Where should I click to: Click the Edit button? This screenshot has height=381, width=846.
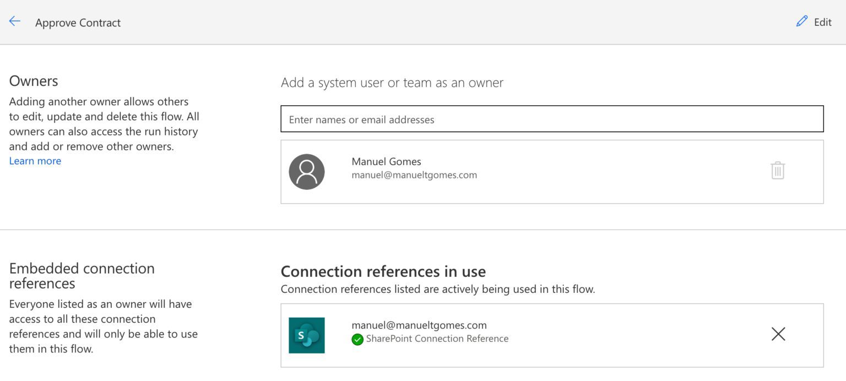point(813,21)
